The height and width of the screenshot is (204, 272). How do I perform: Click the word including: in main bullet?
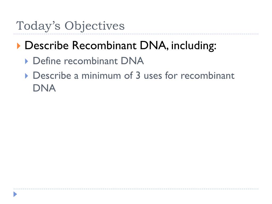coord(194,46)
